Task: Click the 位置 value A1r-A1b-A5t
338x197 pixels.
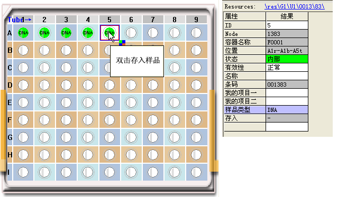Action: point(287,51)
